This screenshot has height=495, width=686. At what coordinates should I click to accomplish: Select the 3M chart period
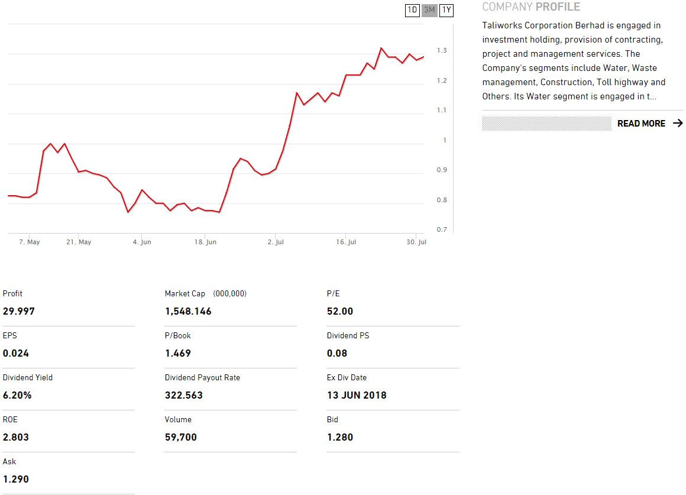(x=430, y=10)
